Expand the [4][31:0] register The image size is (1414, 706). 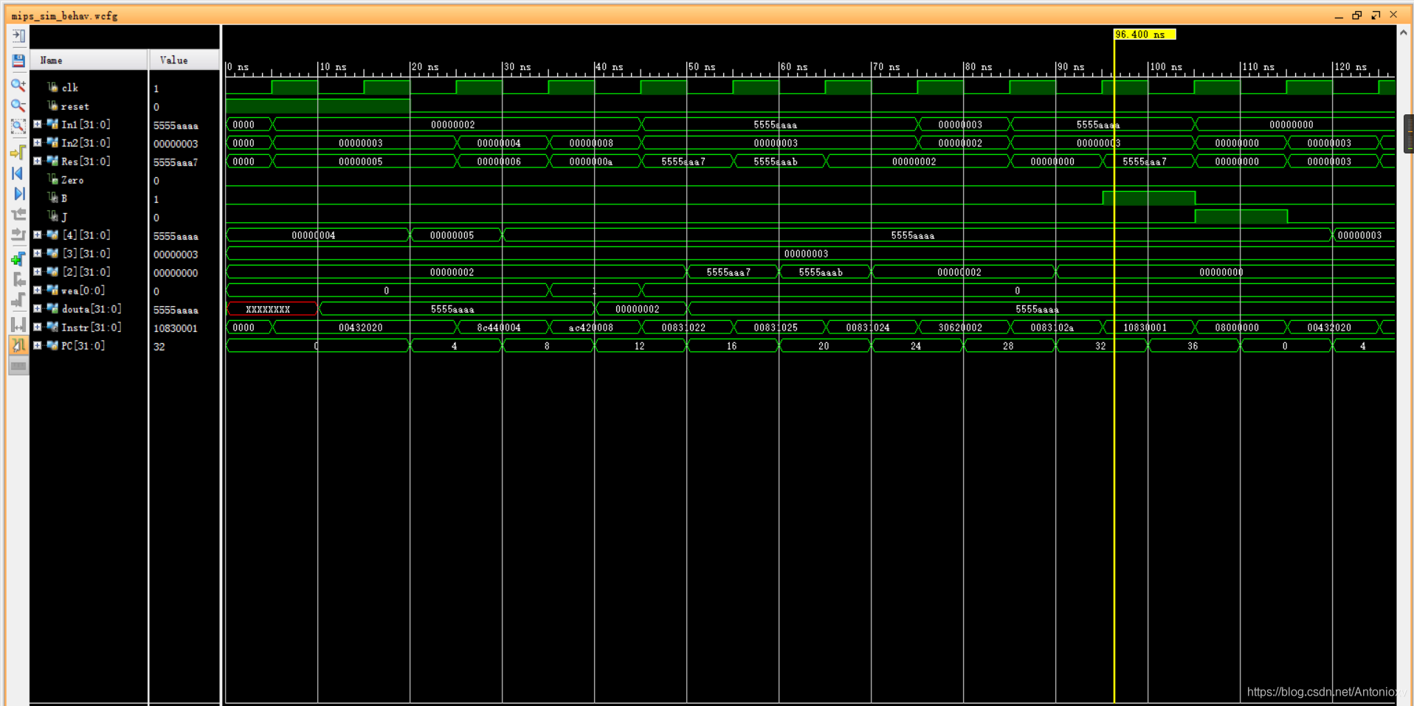[38, 235]
